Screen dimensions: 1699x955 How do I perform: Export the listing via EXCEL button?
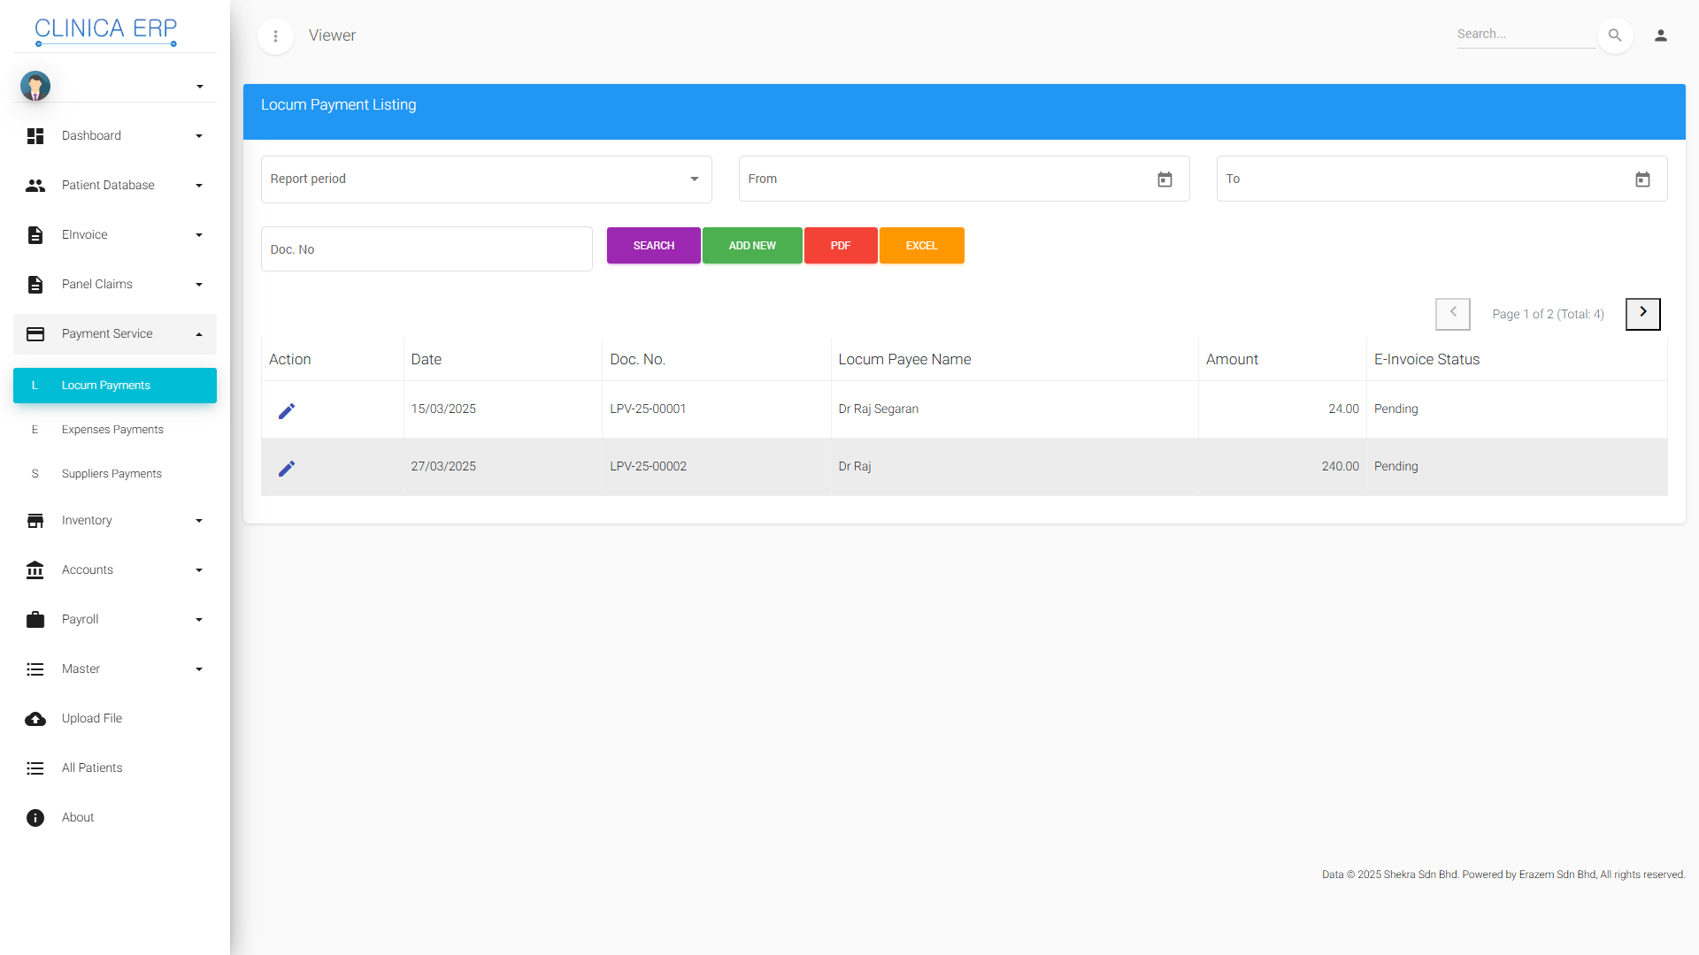pyautogui.click(x=921, y=246)
